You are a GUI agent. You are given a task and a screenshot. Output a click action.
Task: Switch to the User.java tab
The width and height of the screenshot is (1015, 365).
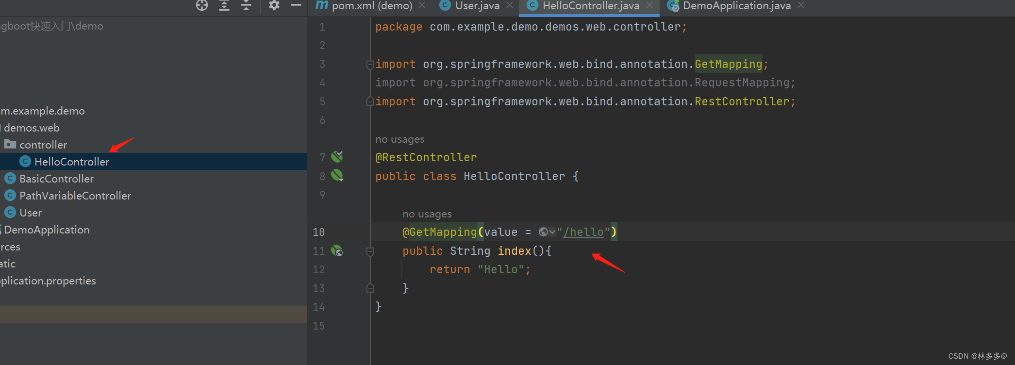[469, 6]
